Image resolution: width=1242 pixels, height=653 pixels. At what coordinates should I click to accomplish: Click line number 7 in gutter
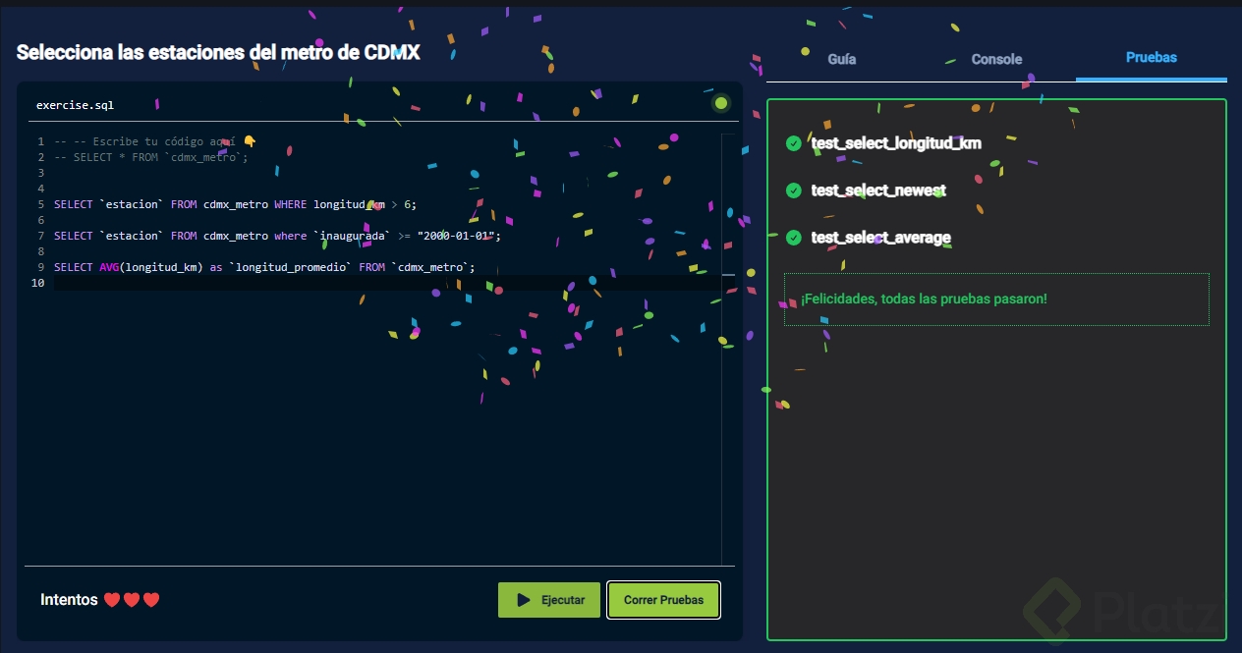tap(41, 236)
